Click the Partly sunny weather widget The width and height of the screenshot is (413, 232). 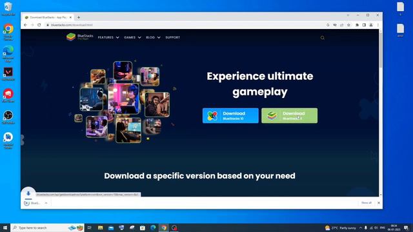[340, 227]
